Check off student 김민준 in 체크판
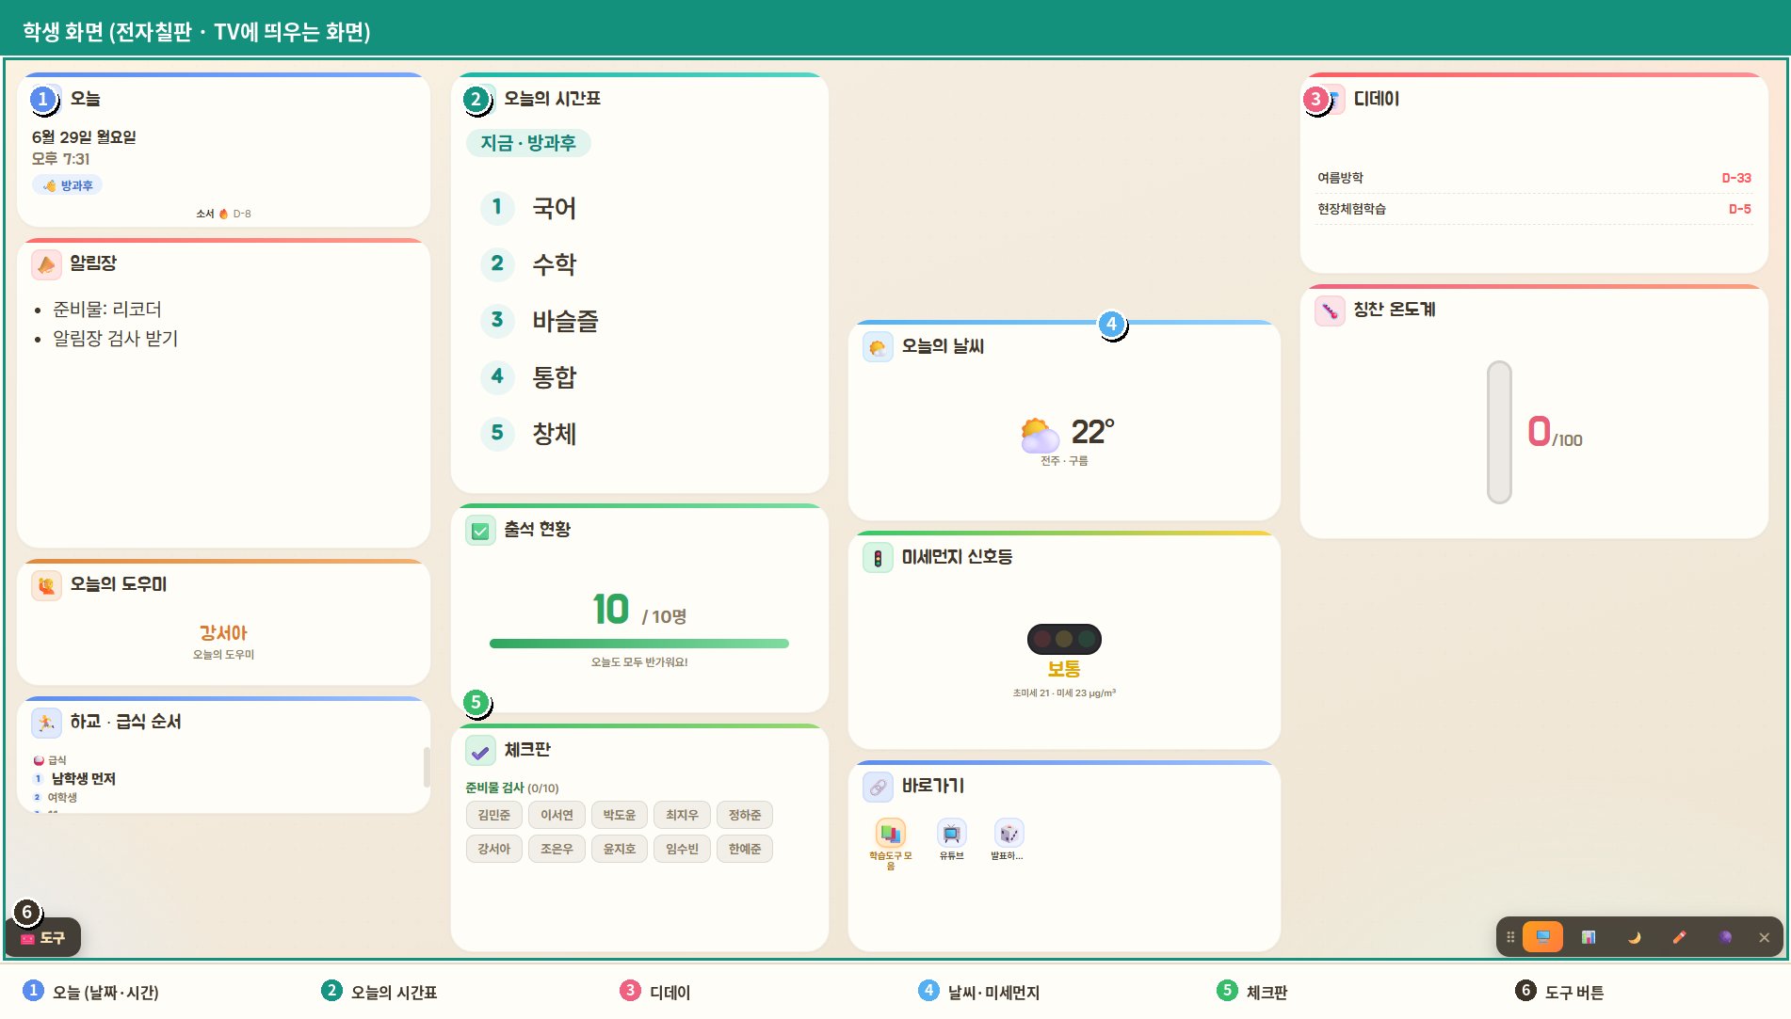Viewport: 1791px width, 1019px height. (x=493, y=815)
